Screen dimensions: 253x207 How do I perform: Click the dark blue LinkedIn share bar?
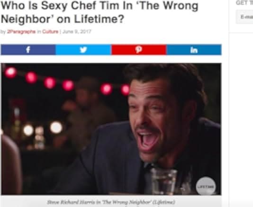click(x=194, y=50)
